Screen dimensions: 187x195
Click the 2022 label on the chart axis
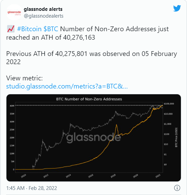point(158,176)
